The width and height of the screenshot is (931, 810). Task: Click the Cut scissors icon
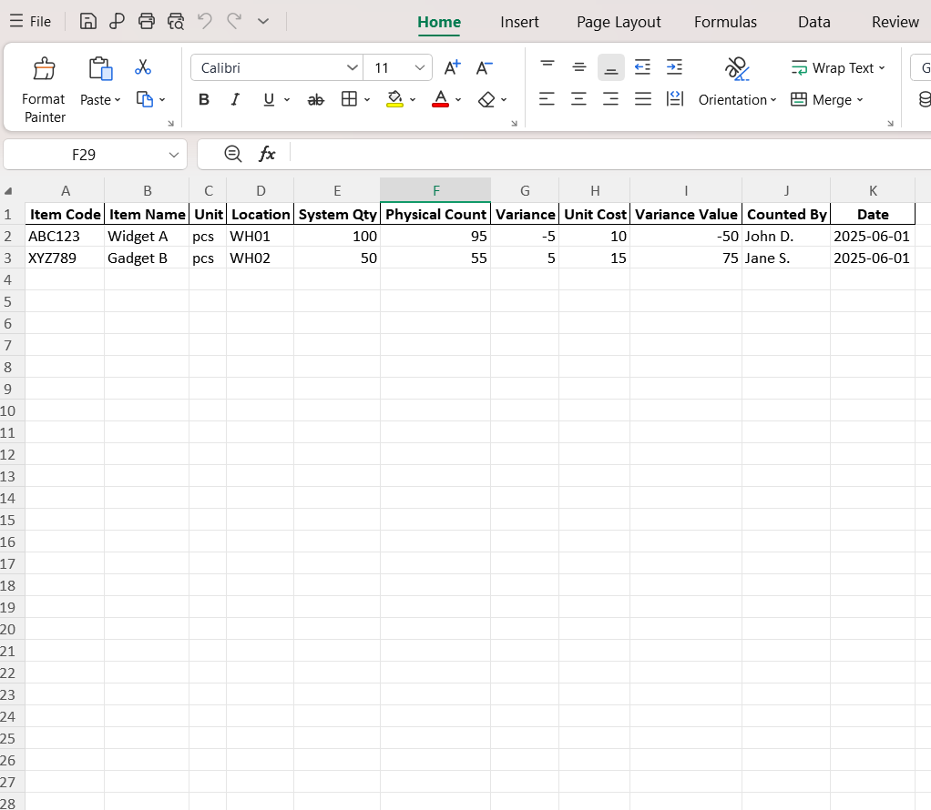coord(142,67)
